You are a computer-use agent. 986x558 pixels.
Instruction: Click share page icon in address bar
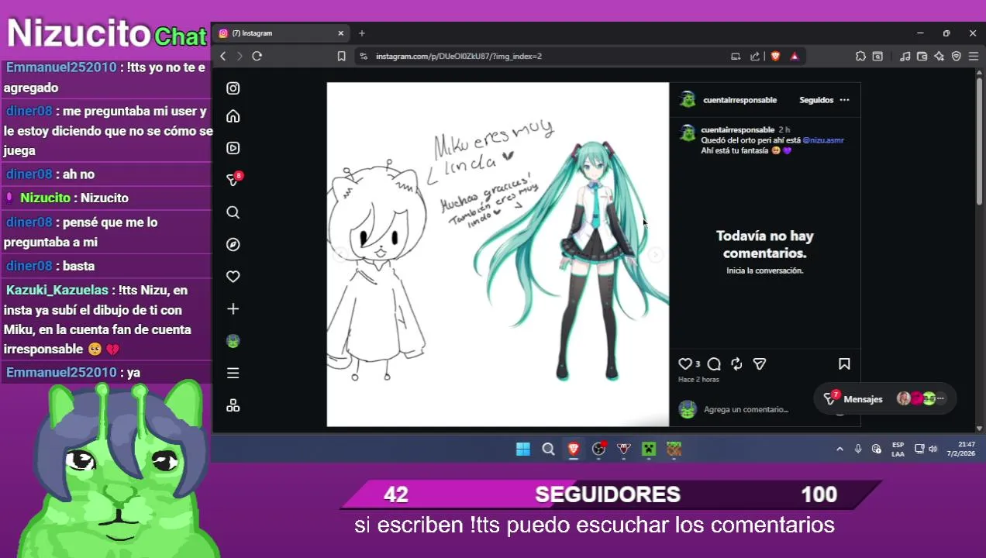click(755, 56)
